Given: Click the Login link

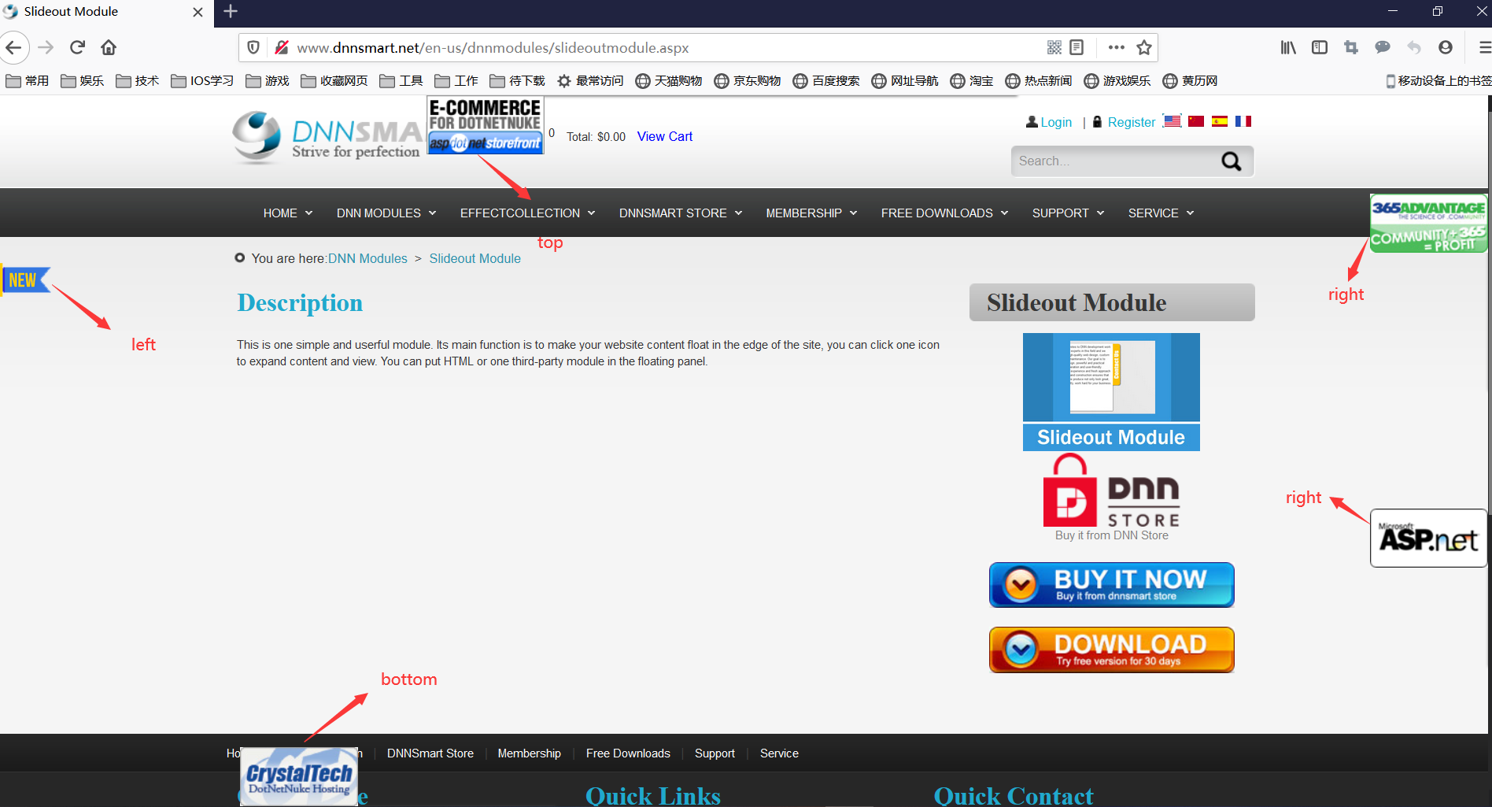Looking at the screenshot, I should point(1056,122).
